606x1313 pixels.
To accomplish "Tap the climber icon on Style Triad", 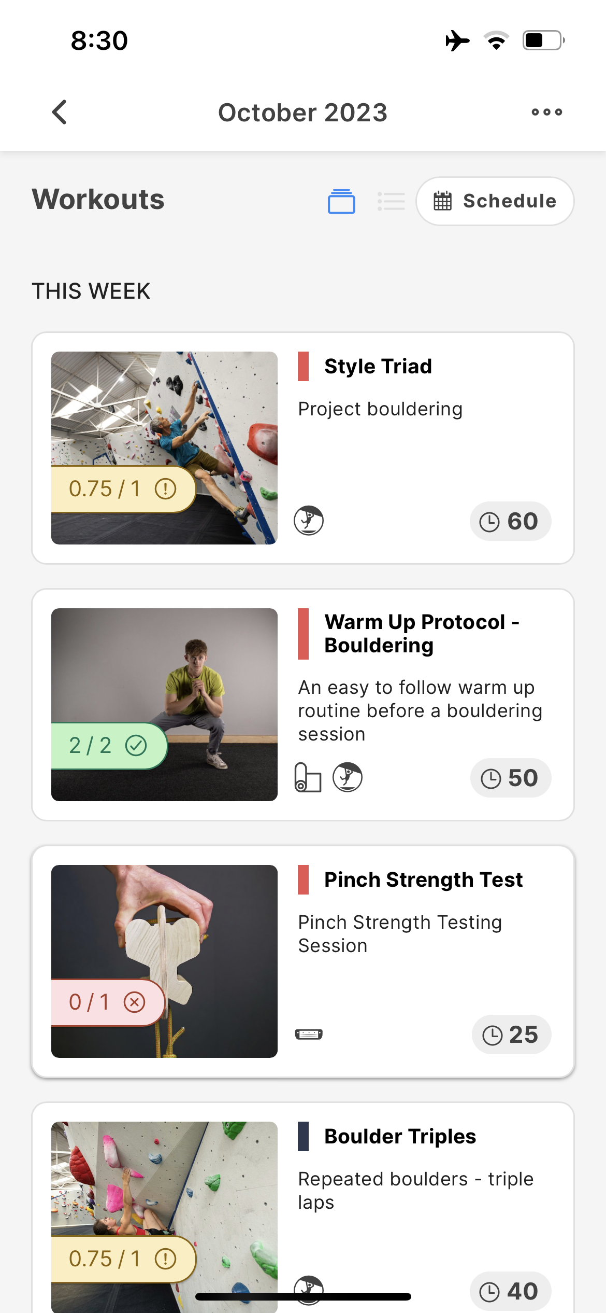I will click(309, 521).
